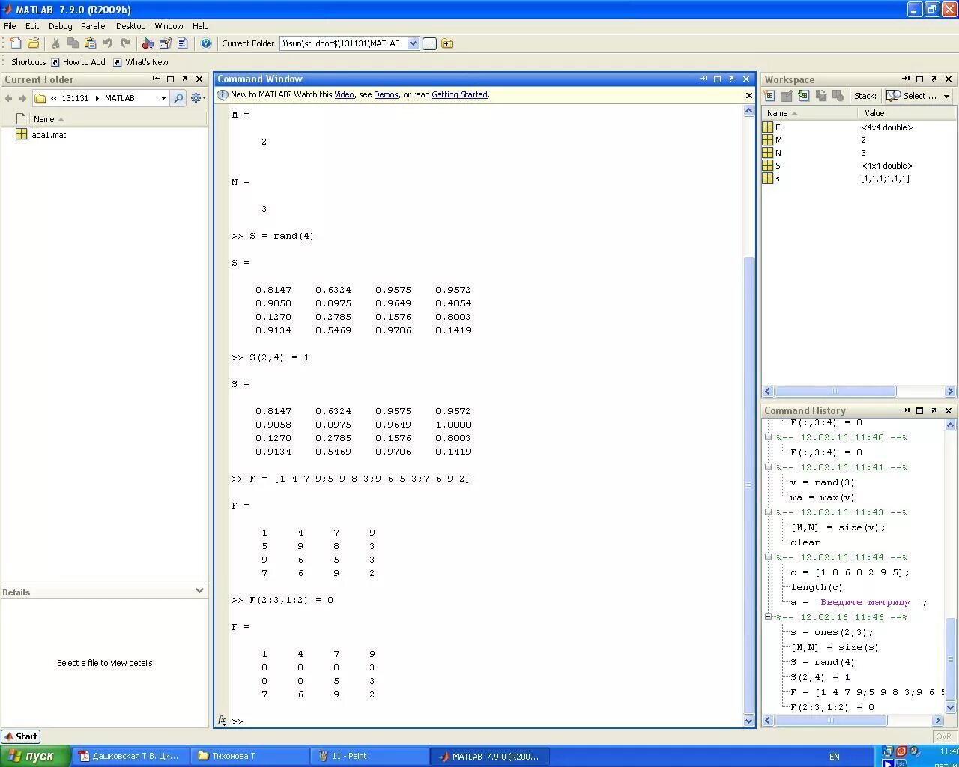This screenshot has height=767, width=959.
Task: Go up one folder level icon
Action: tap(447, 43)
